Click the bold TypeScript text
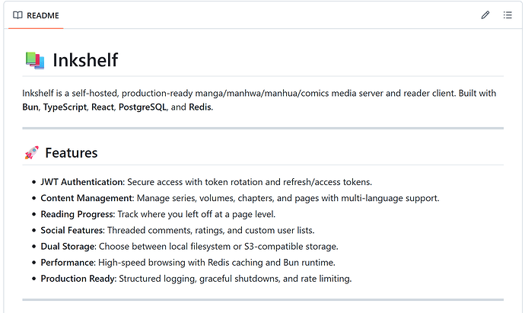Image resolution: width=525 pixels, height=313 pixels. point(65,107)
